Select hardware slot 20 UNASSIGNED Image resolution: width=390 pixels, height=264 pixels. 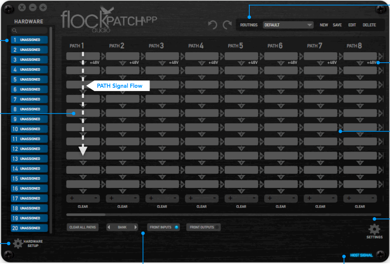coord(29,228)
